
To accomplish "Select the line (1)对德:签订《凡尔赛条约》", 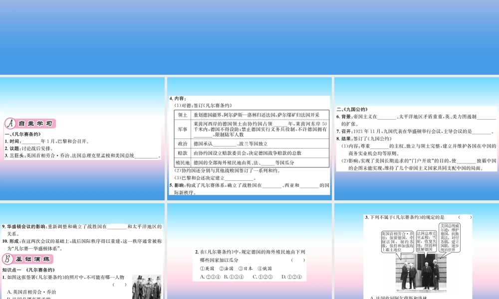I will [x=203, y=106].
